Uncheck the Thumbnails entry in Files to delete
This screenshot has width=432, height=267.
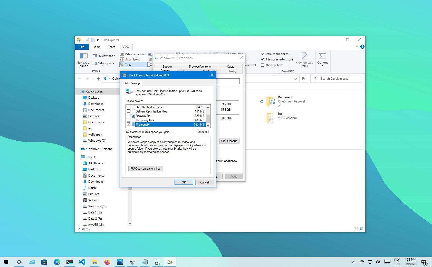[129, 124]
